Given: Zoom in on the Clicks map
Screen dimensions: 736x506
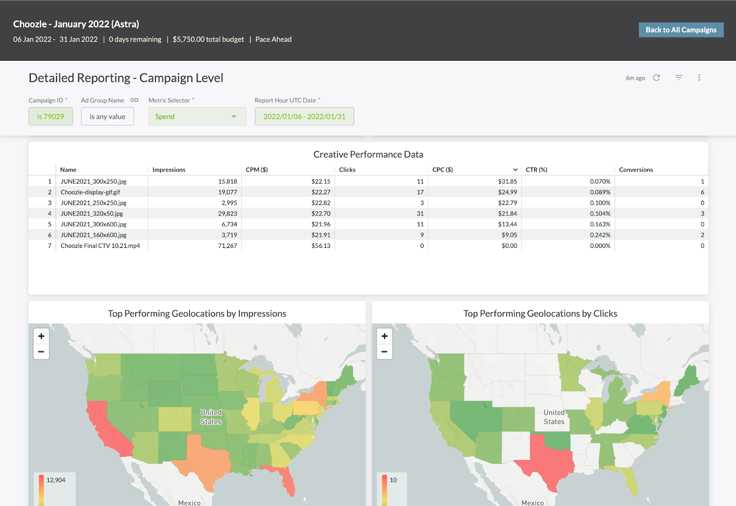Looking at the screenshot, I should click(x=385, y=336).
